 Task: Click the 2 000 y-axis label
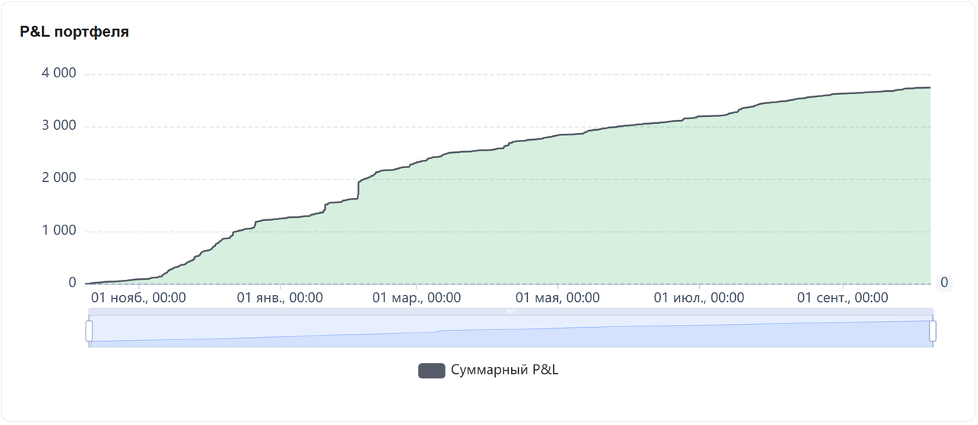tap(59, 178)
